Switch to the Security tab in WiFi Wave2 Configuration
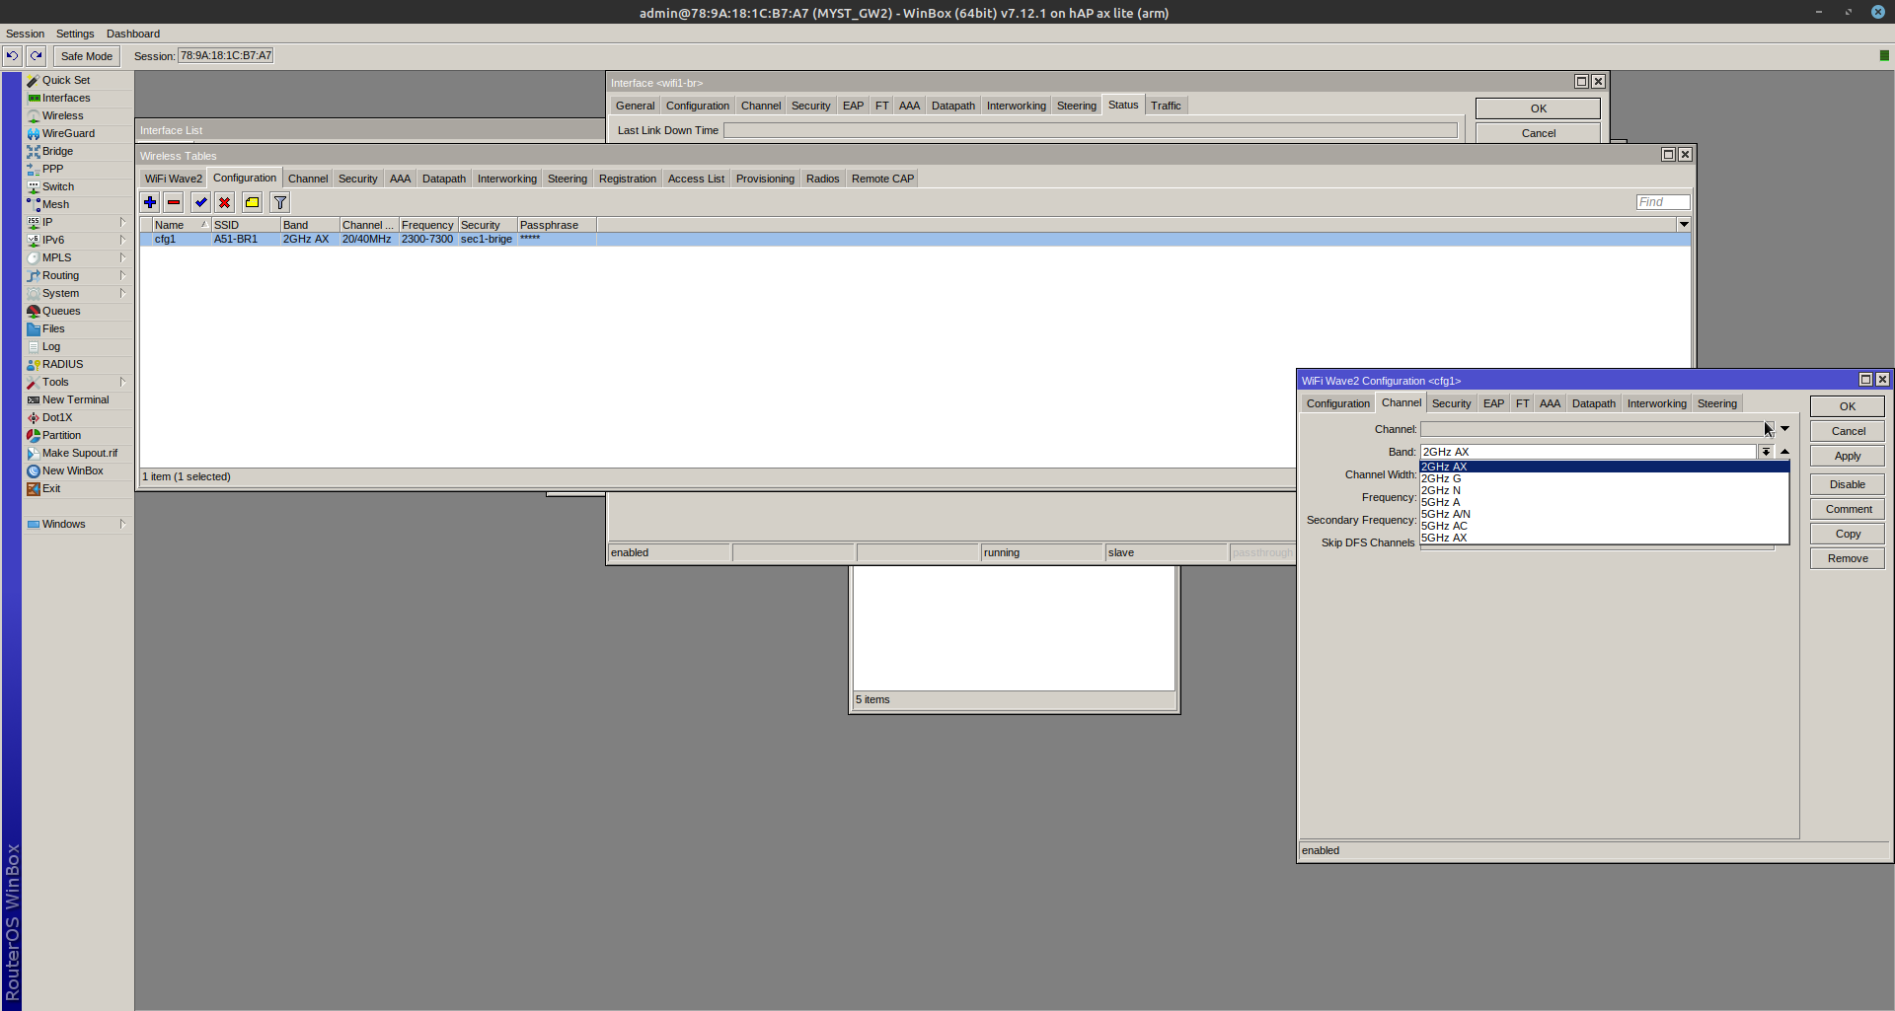Screen dimensions: 1895x1011 (x=1451, y=402)
